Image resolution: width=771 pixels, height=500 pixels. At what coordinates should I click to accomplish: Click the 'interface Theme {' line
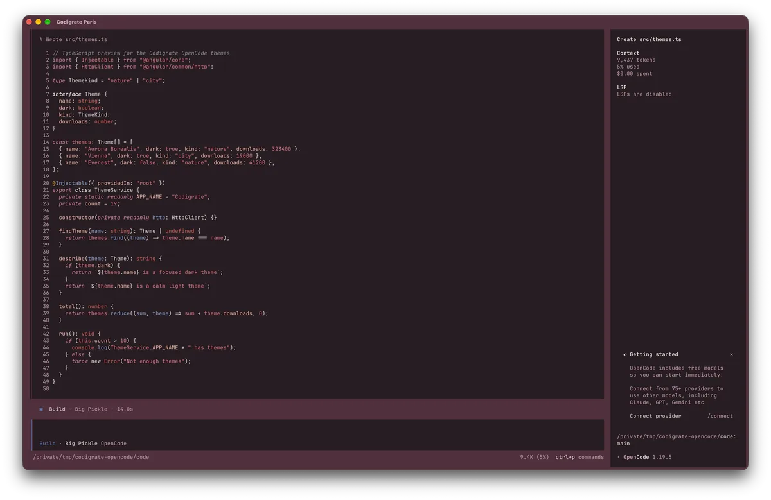(80, 94)
